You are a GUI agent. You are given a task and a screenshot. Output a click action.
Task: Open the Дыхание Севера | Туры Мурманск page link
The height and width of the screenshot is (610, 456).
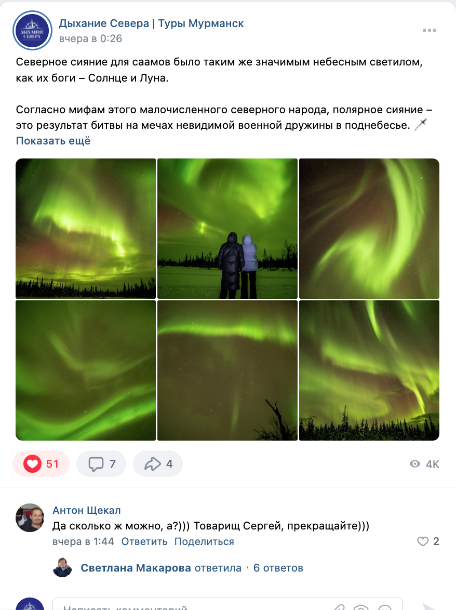(151, 23)
